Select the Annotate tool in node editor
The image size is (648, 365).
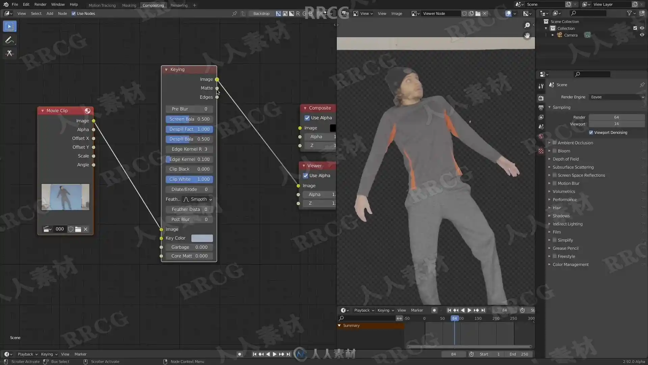point(9,40)
